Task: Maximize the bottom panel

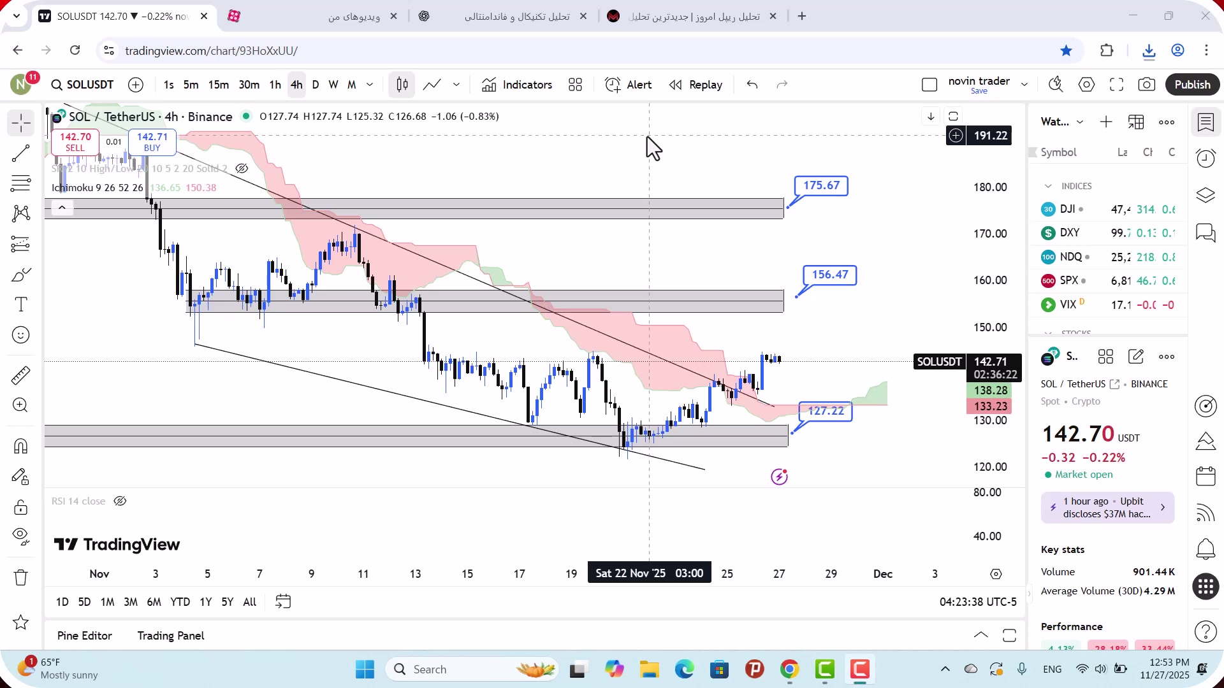Action: (1009, 635)
